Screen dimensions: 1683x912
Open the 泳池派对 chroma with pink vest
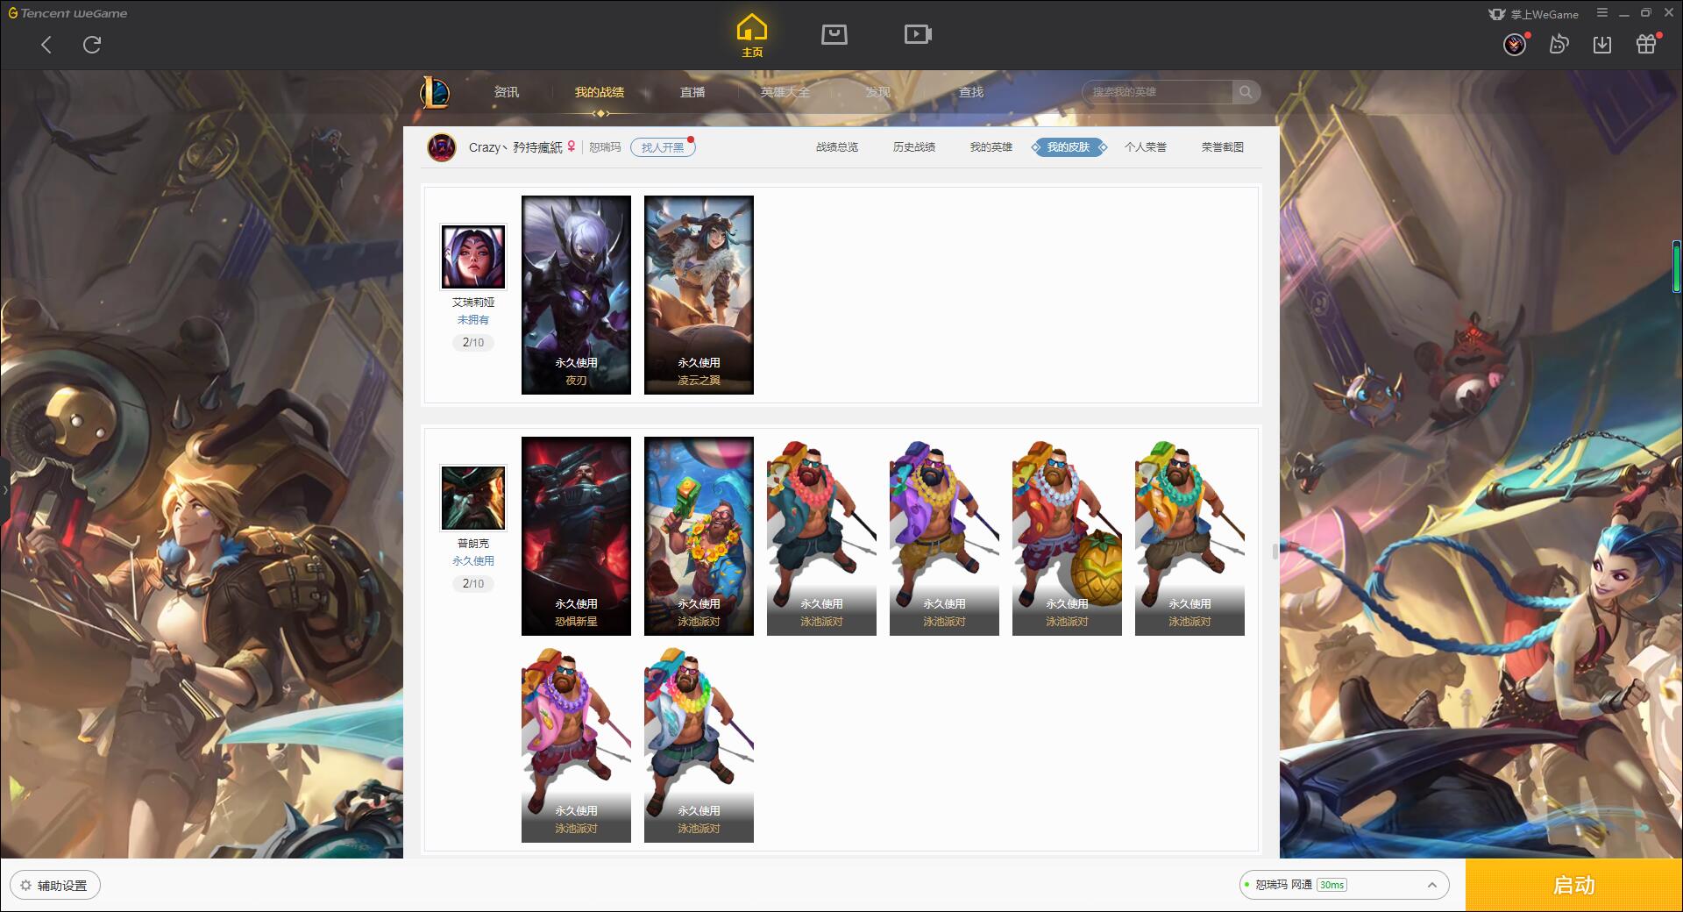(x=576, y=744)
